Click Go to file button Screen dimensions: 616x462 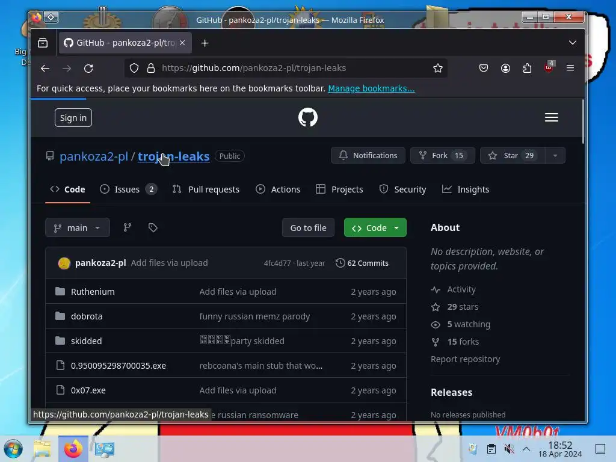click(x=308, y=228)
